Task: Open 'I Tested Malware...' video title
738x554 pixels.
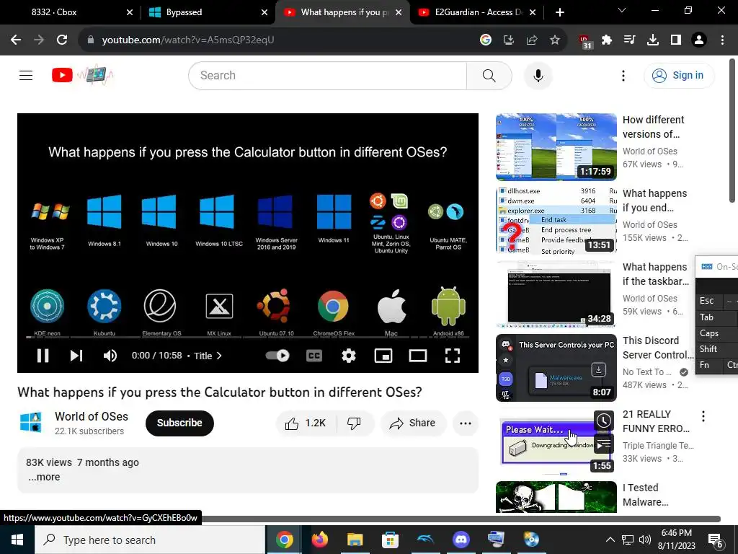Action: (x=645, y=495)
